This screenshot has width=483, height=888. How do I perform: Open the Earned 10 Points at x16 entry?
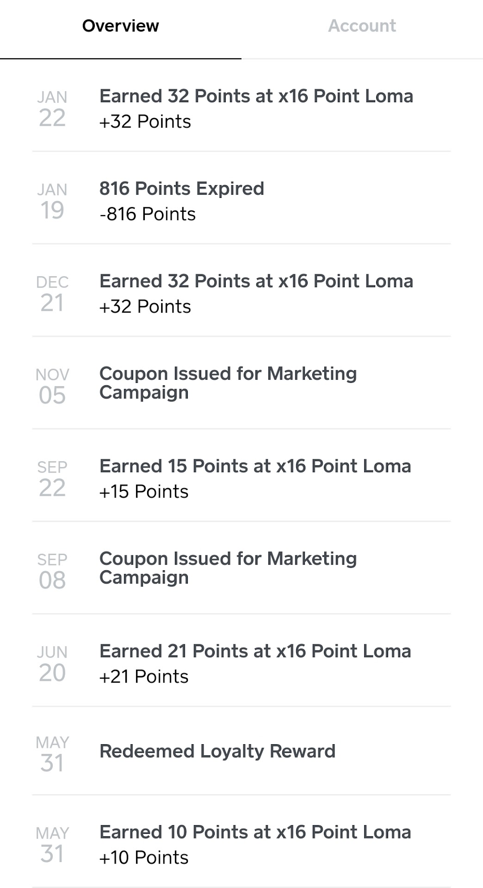click(x=255, y=832)
